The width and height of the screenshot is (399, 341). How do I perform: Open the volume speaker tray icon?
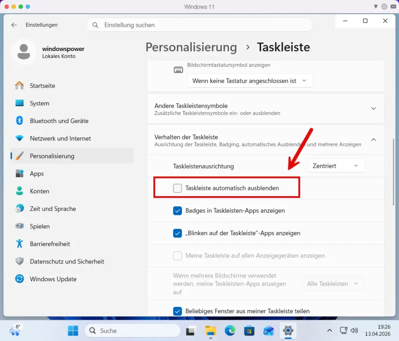click(354, 330)
